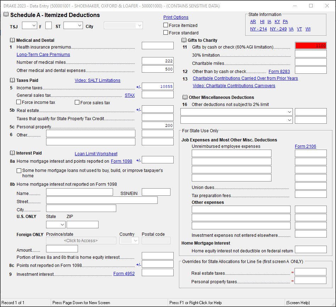Click the (Screen Help) status bar entry

click(298, 302)
